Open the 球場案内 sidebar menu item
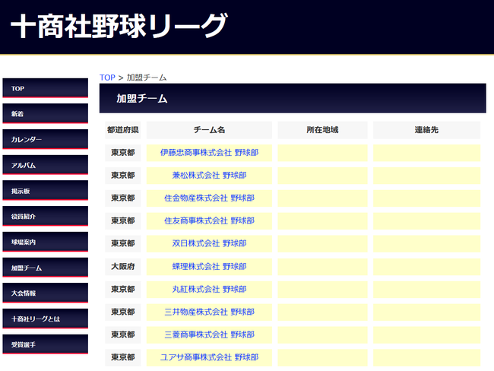494x371 pixels. (46, 242)
